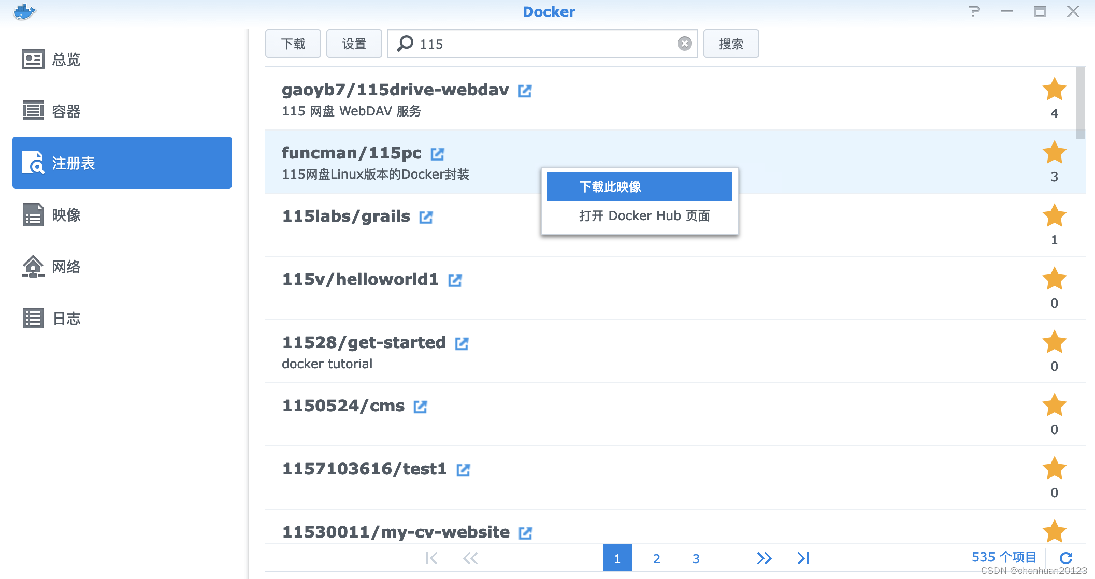Click the 设置 button
Image resolution: width=1095 pixels, height=579 pixels.
point(354,44)
